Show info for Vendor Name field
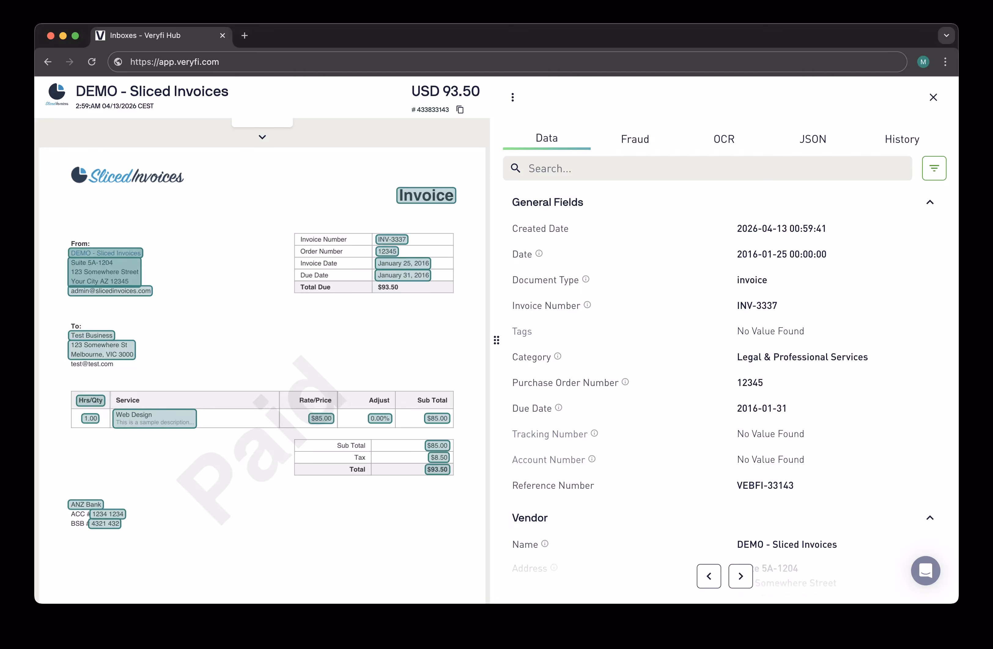Screen dimensions: 993x649 545,543
